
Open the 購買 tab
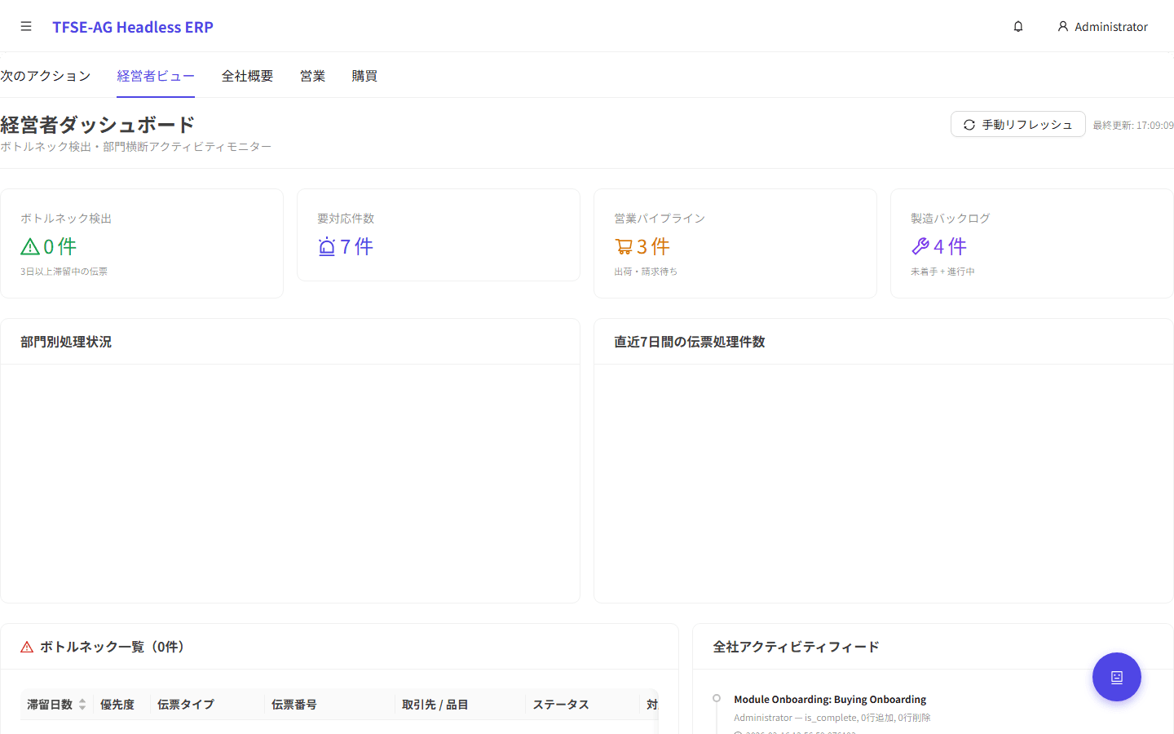coord(364,75)
